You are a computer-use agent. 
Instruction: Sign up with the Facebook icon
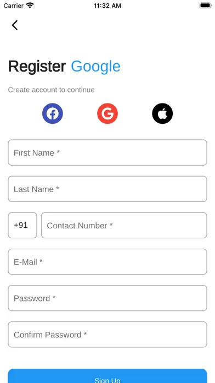pyautogui.click(x=53, y=113)
